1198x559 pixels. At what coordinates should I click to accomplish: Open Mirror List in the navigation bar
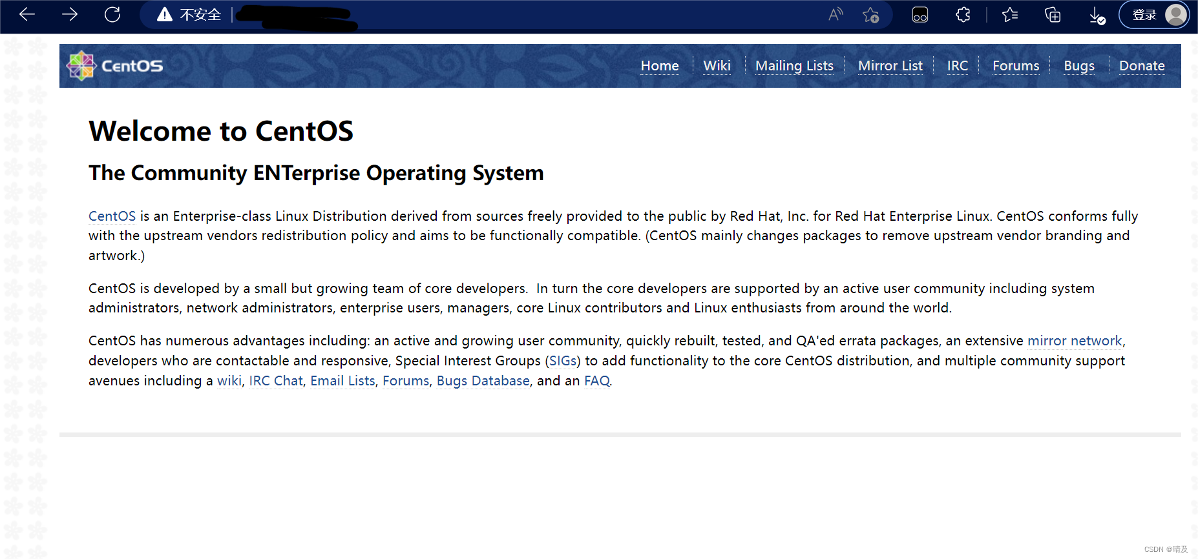click(890, 66)
